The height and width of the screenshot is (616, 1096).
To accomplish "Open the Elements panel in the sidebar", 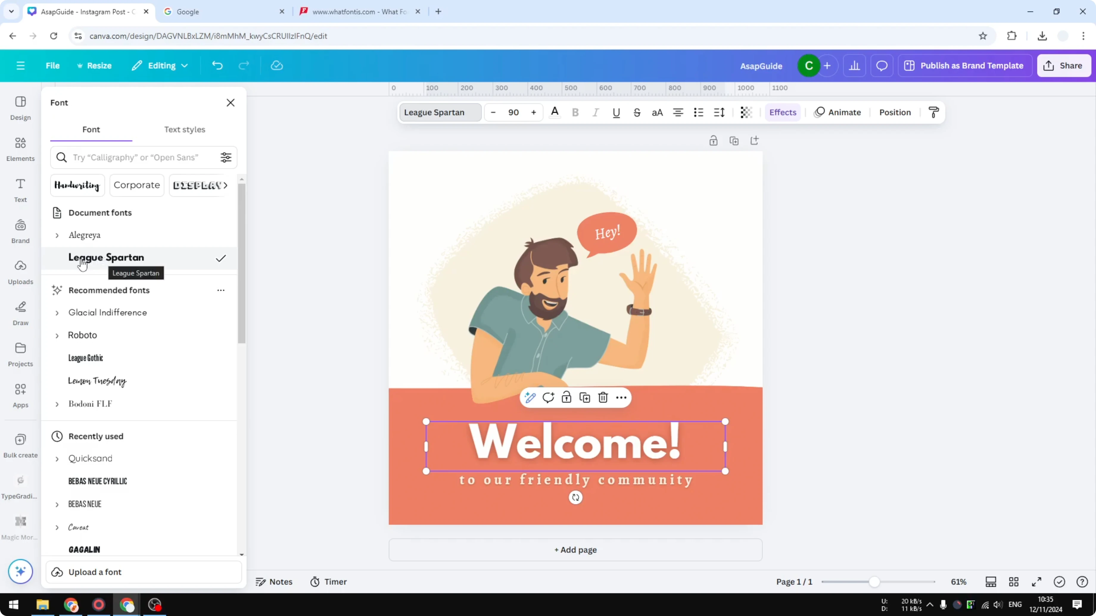I will pos(20,148).
